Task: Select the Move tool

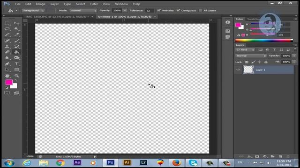Action: 17,23
